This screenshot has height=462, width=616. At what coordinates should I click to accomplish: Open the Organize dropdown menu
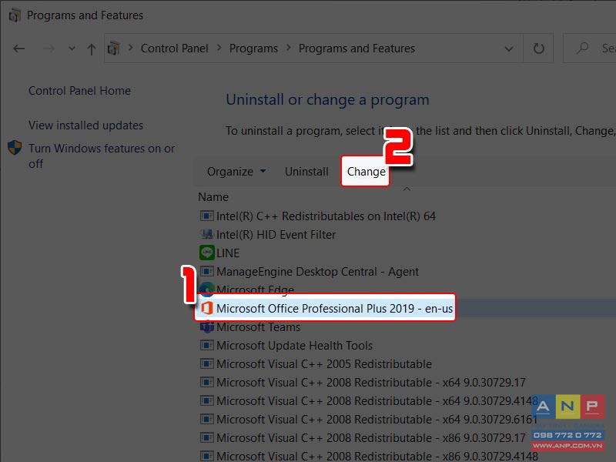coord(236,172)
